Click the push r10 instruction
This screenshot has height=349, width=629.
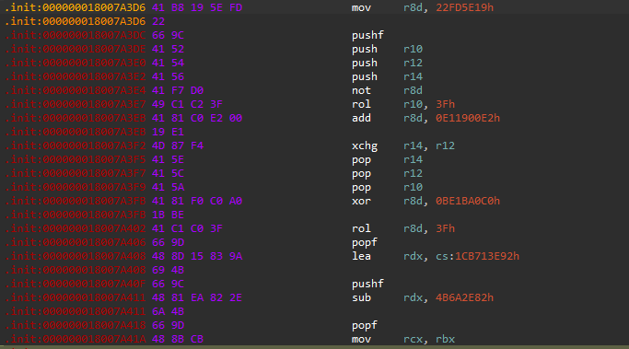pos(387,49)
